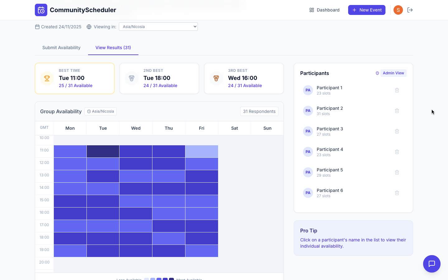Viewport: 448px width, 280px height.
Task: Click the gold trophy Best Time icon
Action: (47, 78)
